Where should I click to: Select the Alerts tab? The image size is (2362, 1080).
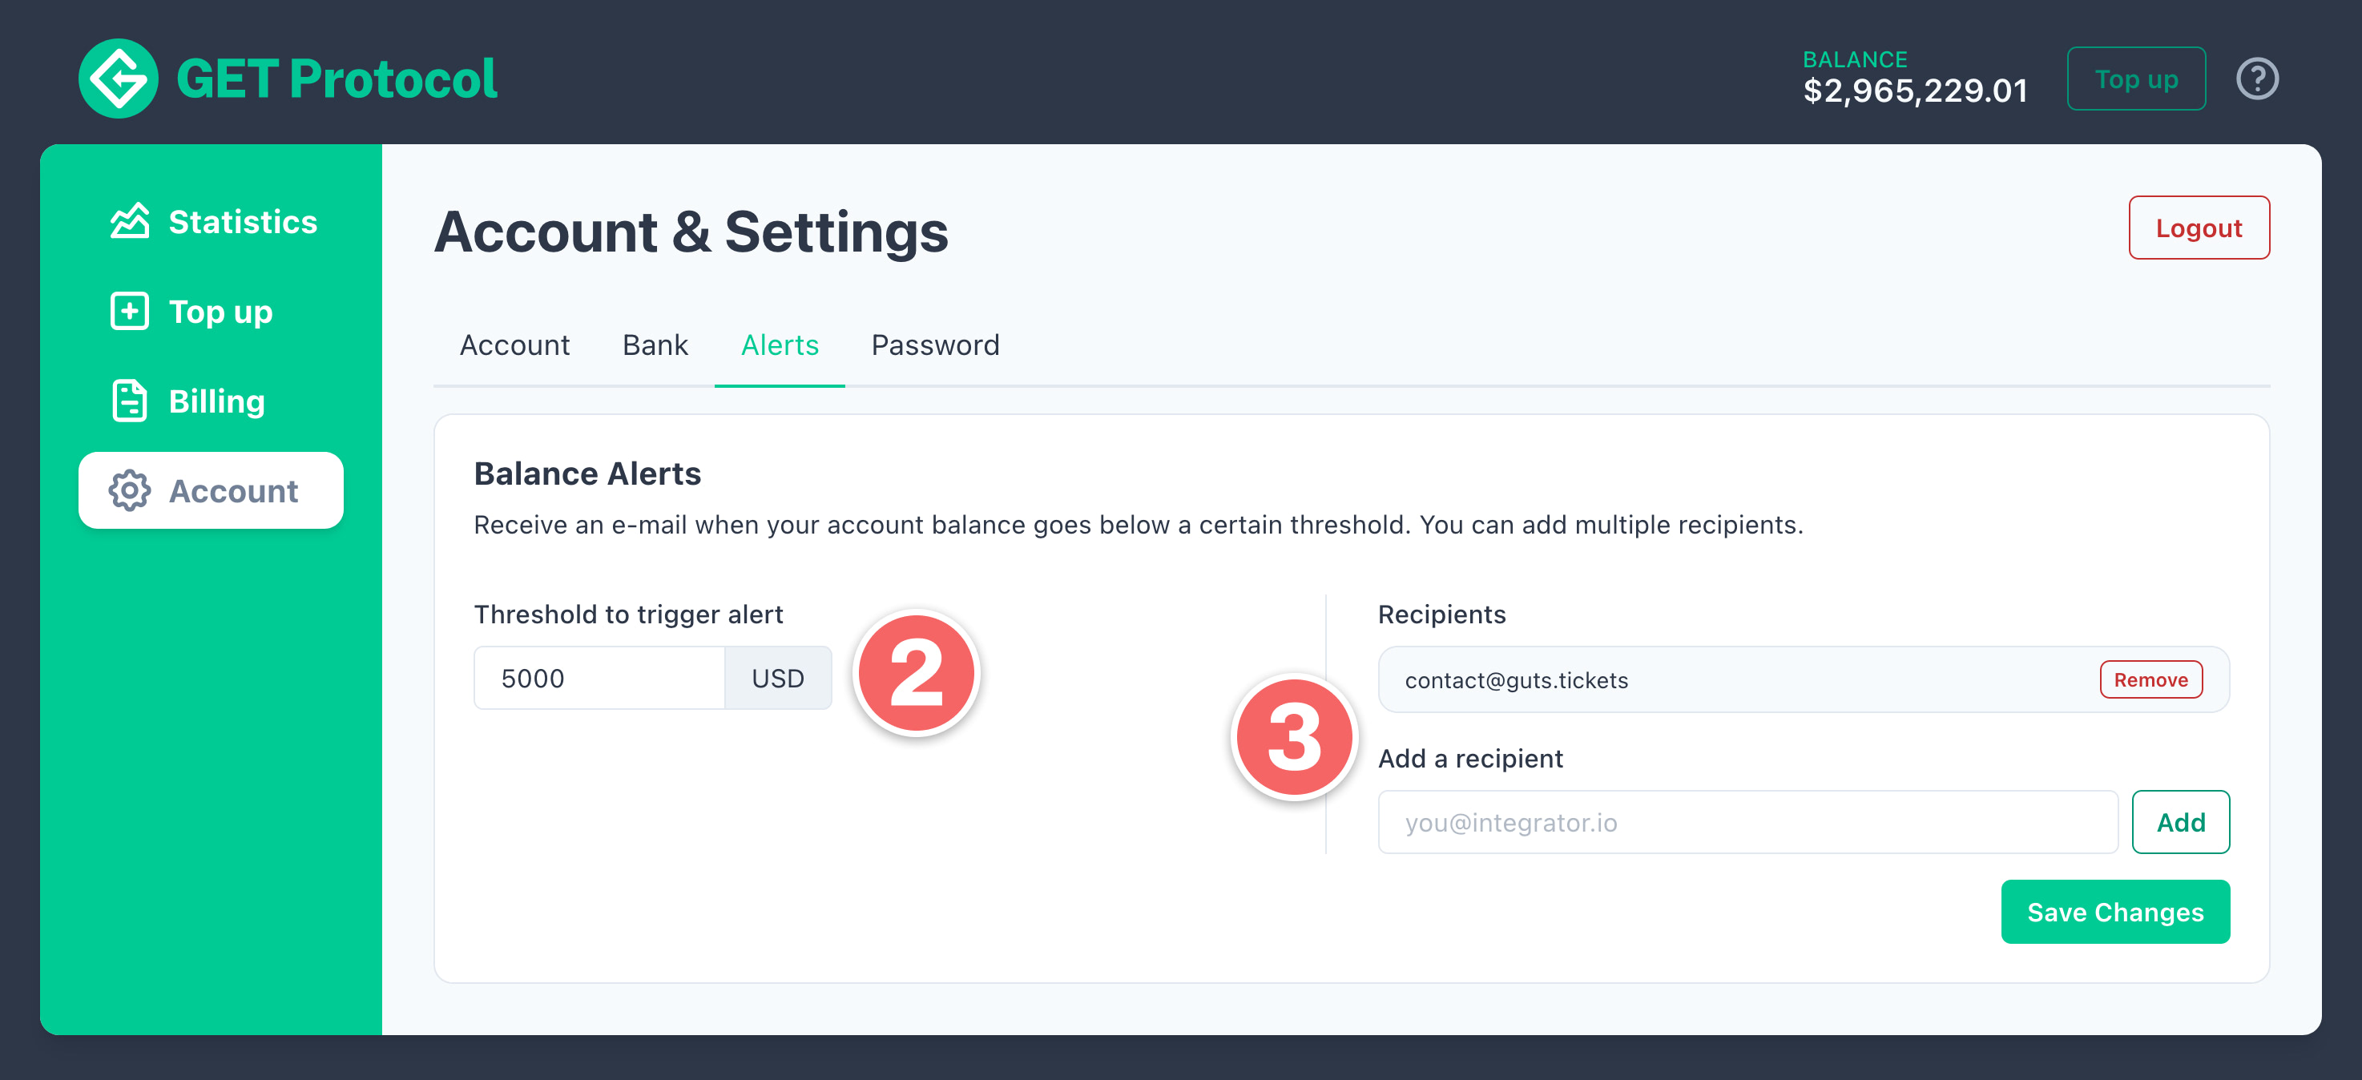point(780,345)
